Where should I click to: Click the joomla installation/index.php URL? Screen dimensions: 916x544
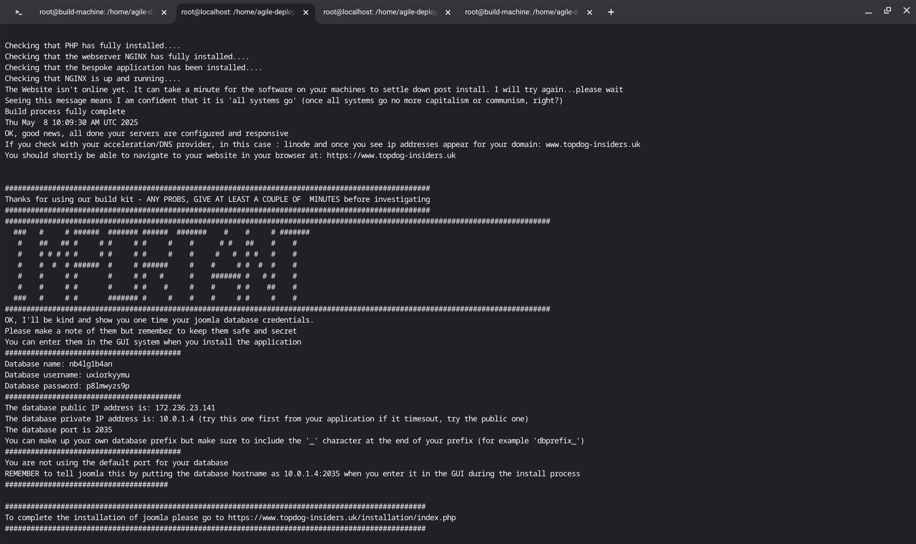tap(342, 518)
